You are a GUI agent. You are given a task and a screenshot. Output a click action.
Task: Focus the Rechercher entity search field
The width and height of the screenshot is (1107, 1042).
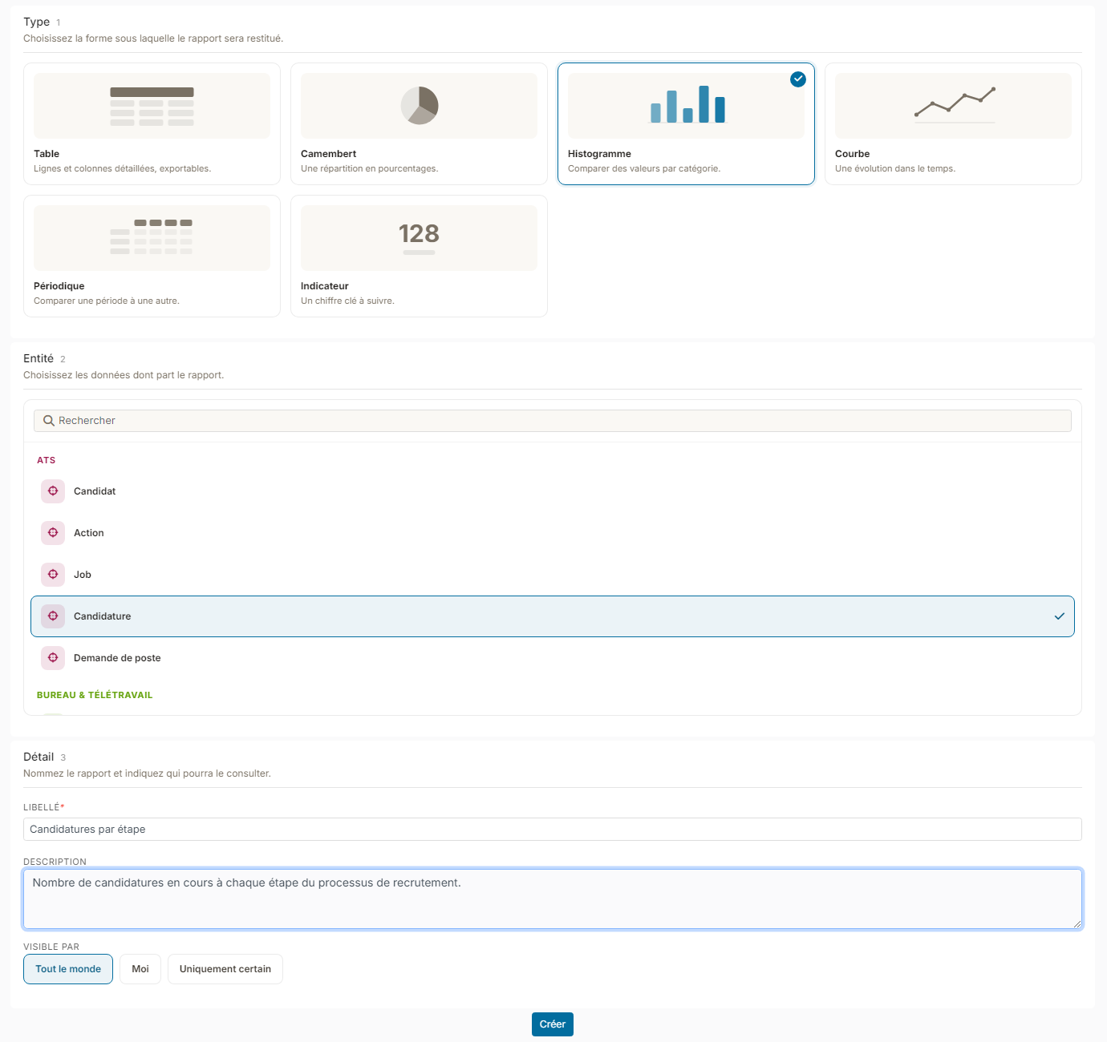(x=553, y=421)
